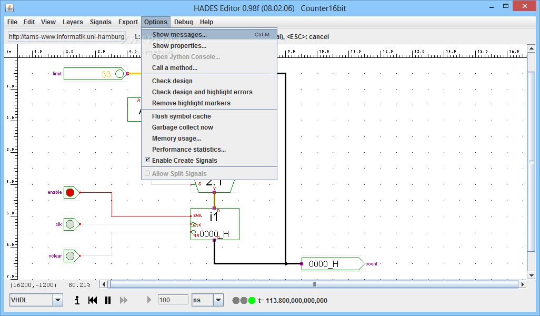Pause the running simulation
Viewport: 540px width, 316px height.
(108, 300)
